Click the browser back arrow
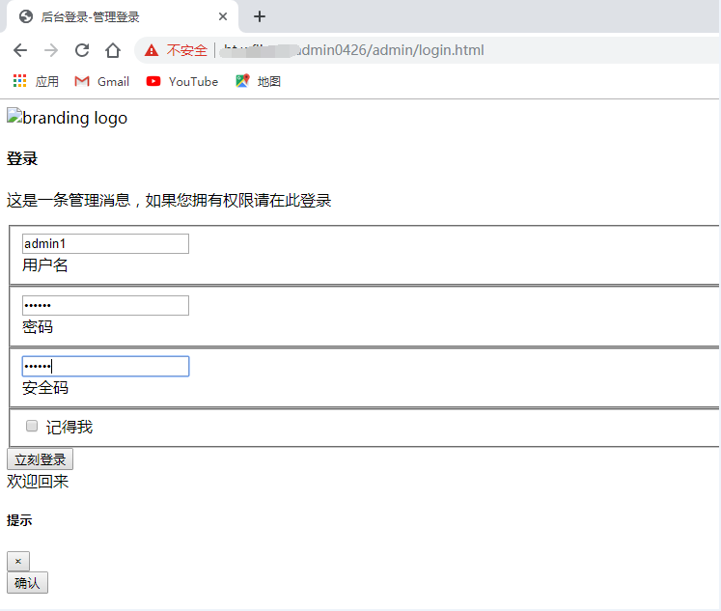 20,50
